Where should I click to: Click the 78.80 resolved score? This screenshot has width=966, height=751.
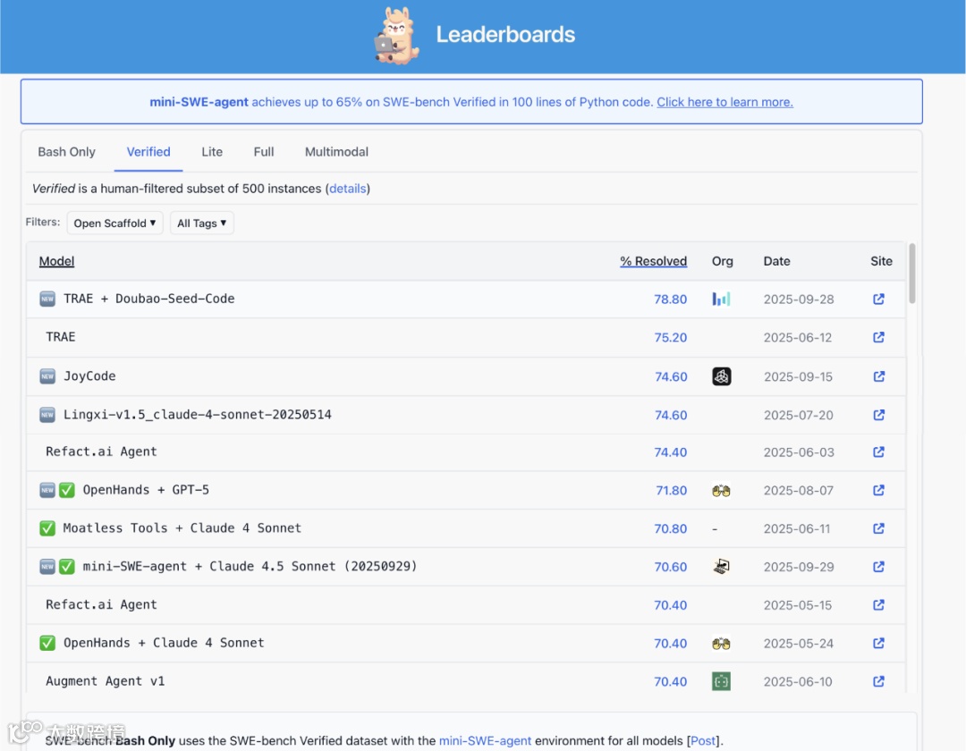(x=670, y=300)
